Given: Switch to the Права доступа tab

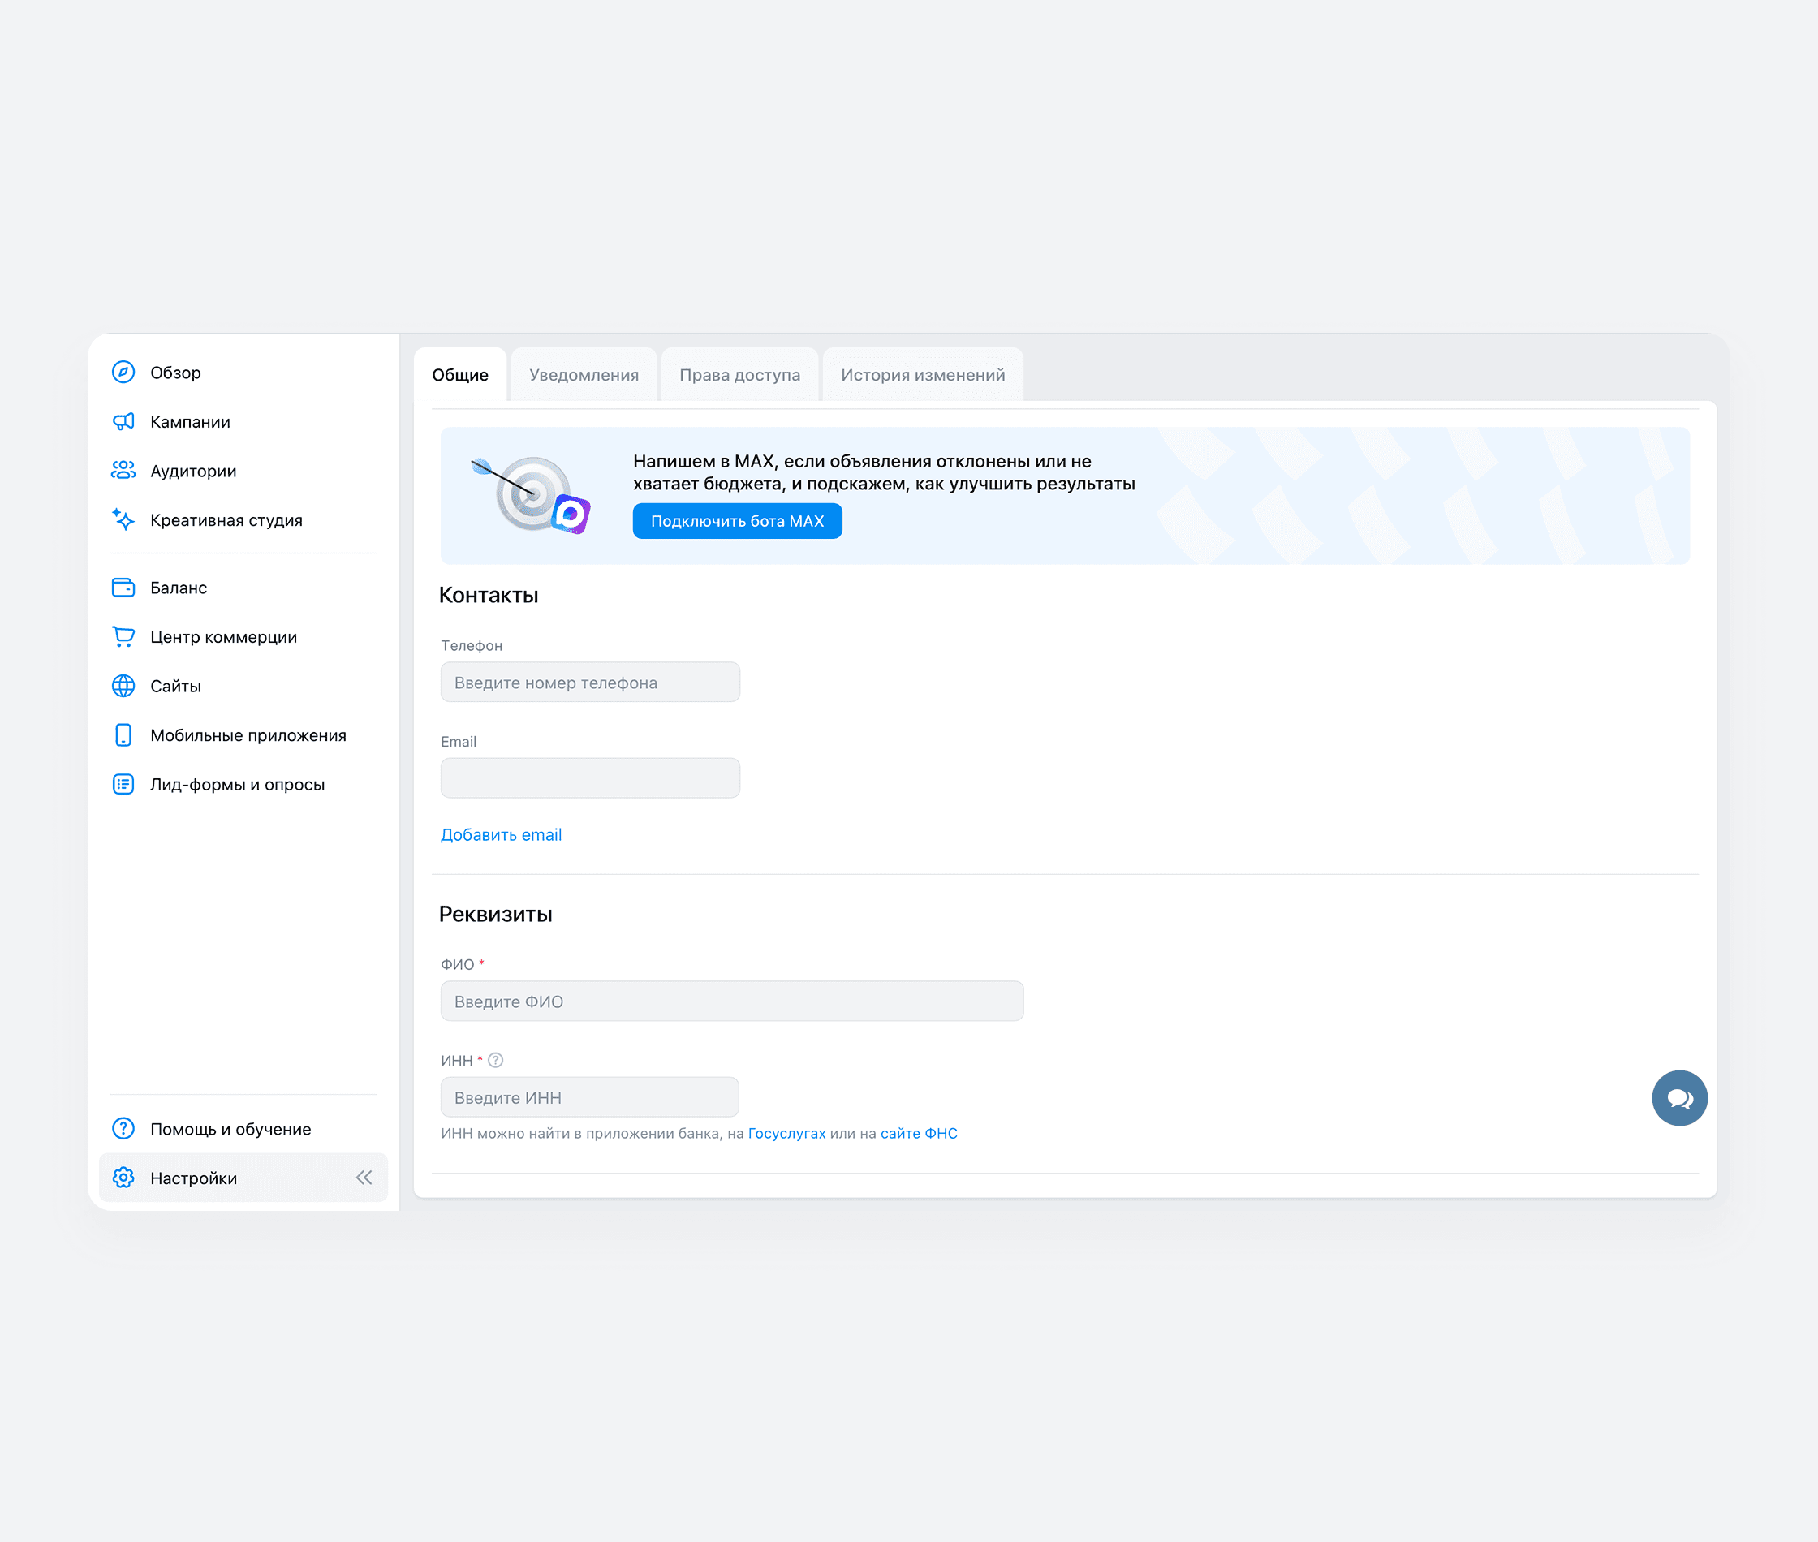Looking at the screenshot, I should tap(739, 375).
